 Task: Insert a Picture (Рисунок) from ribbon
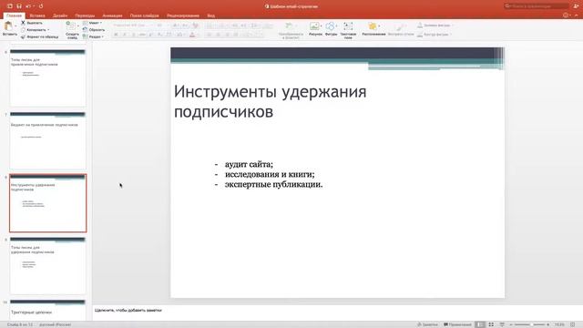pos(315,29)
